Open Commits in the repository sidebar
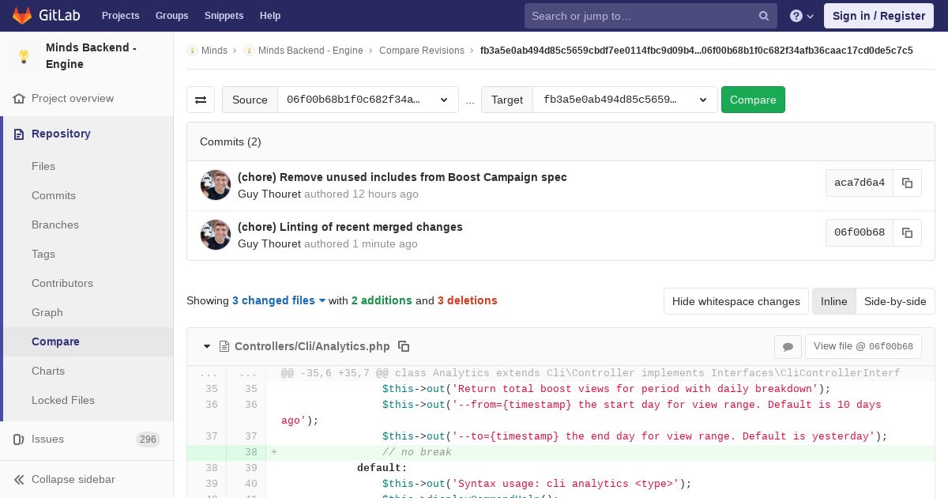948x498 pixels. tap(54, 195)
